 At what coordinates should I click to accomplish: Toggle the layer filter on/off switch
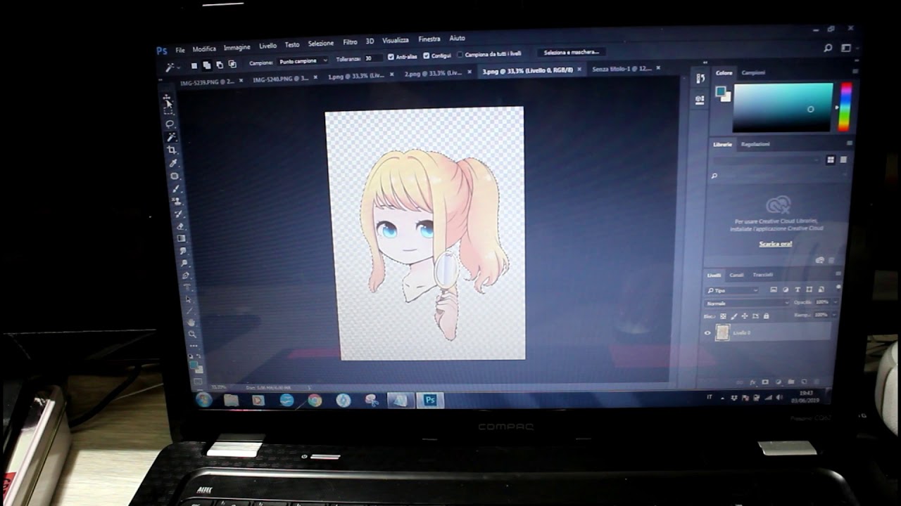point(838,287)
